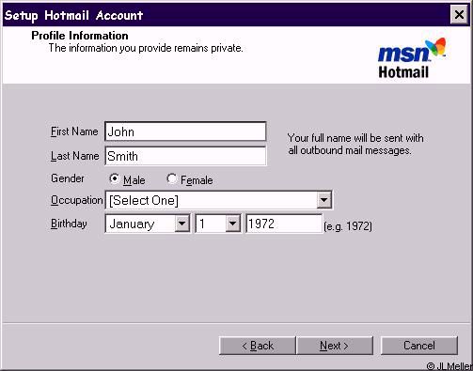Click the '(e.g. 1972)' hint text
The height and width of the screenshot is (371, 473).
point(348,226)
